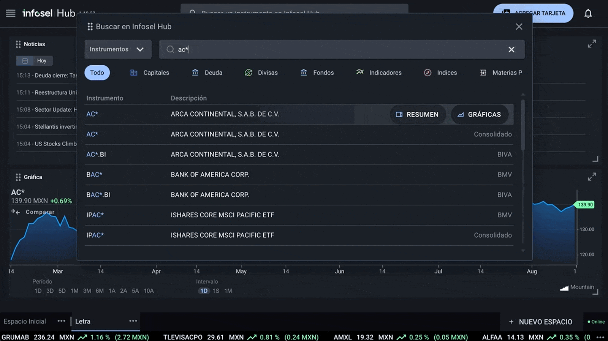Viewport: 608px width, 341px height.
Task: Click the RESUMEN button for AC*
Action: point(417,114)
